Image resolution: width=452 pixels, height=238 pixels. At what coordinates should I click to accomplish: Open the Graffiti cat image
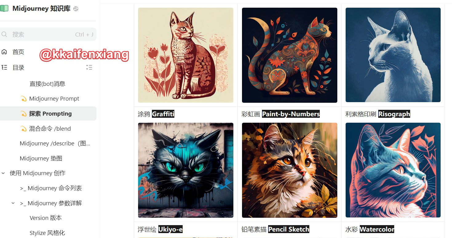pos(186,170)
